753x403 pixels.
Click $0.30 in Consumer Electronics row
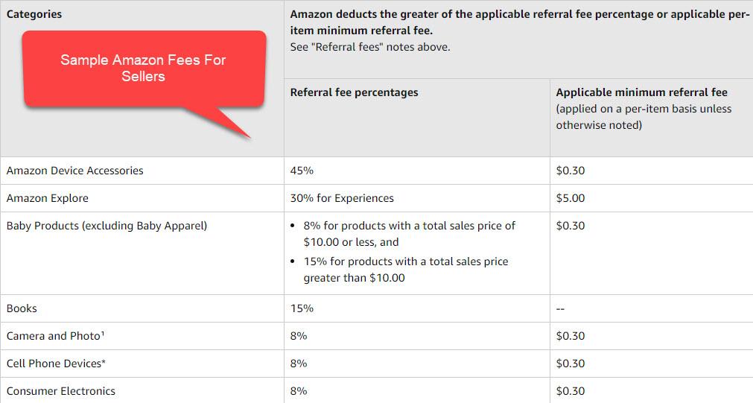coord(571,391)
